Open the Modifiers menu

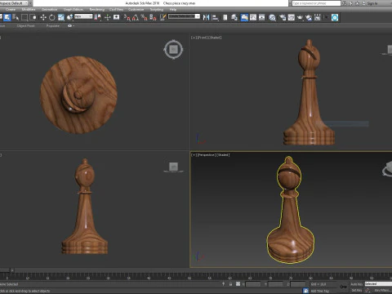29,9
